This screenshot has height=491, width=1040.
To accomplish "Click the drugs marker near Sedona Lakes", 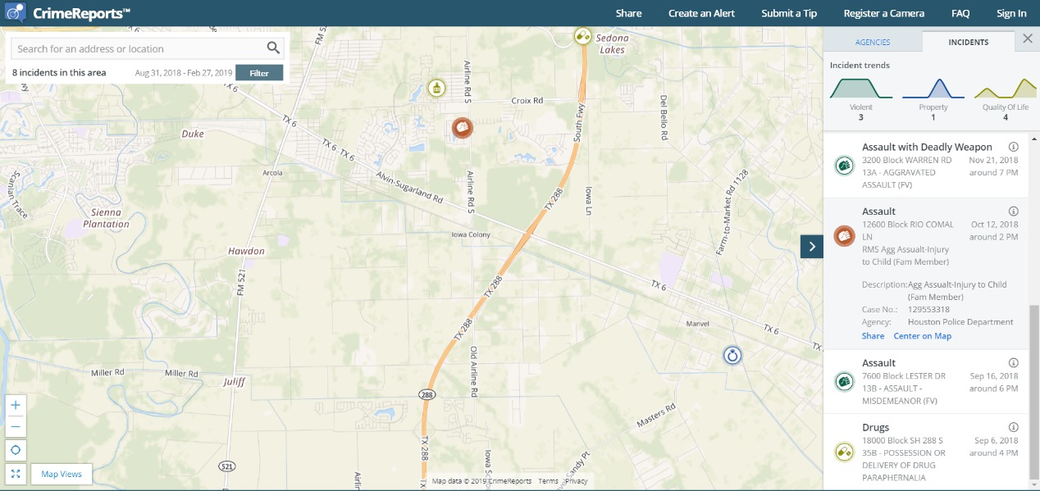I will pyautogui.click(x=582, y=36).
